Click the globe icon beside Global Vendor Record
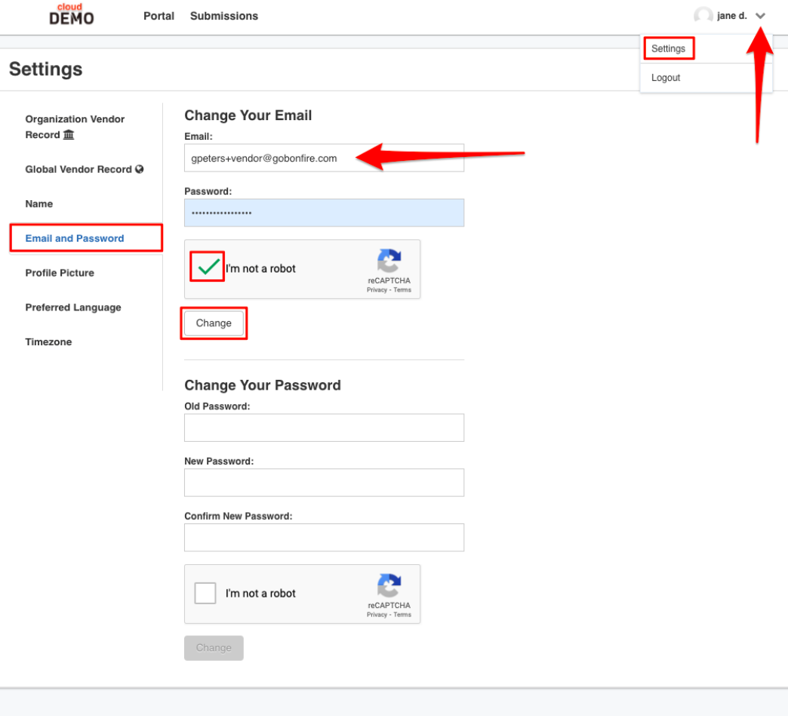This screenshot has height=716, width=788. click(139, 169)
